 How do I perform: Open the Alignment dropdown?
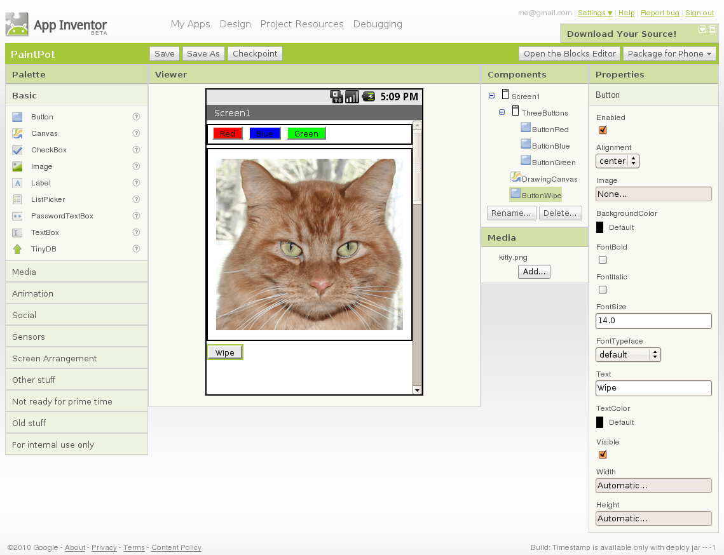coord(617,161)
